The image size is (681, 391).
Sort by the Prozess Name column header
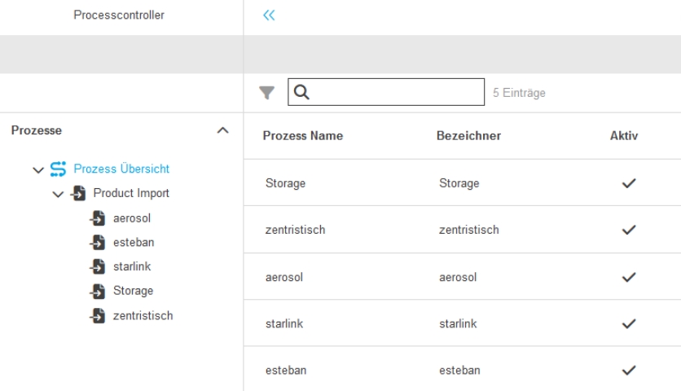(302, 136)
